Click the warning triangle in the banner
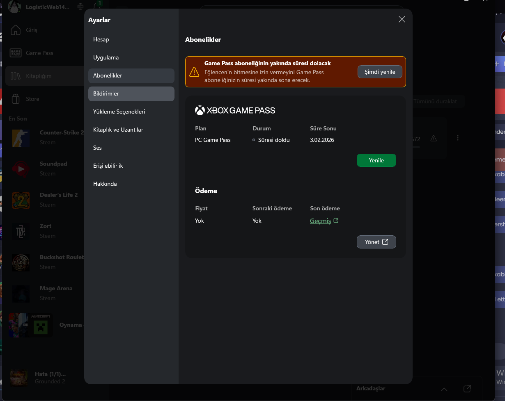 pyautogui.click(x=194, y=72)
